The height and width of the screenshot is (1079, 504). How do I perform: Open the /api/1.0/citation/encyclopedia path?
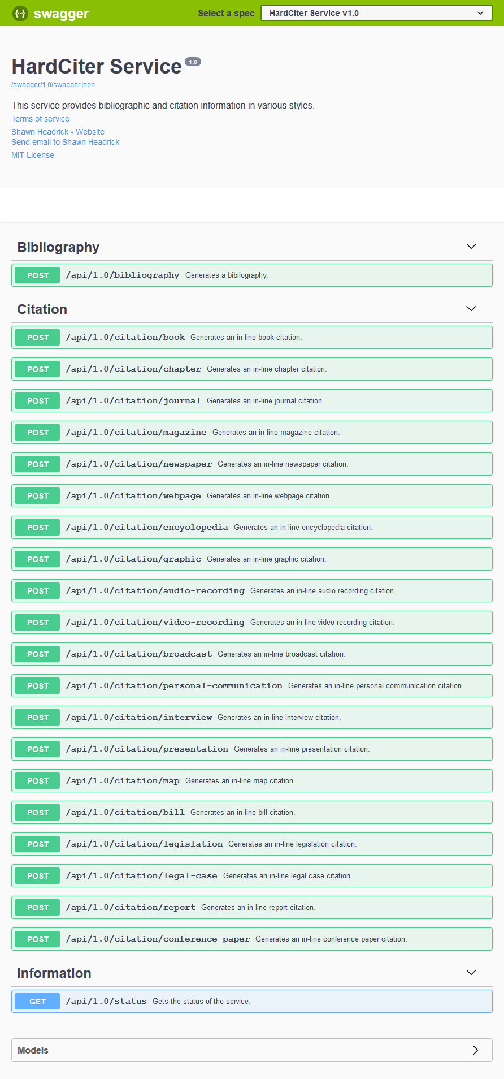[x=147, y=528]
